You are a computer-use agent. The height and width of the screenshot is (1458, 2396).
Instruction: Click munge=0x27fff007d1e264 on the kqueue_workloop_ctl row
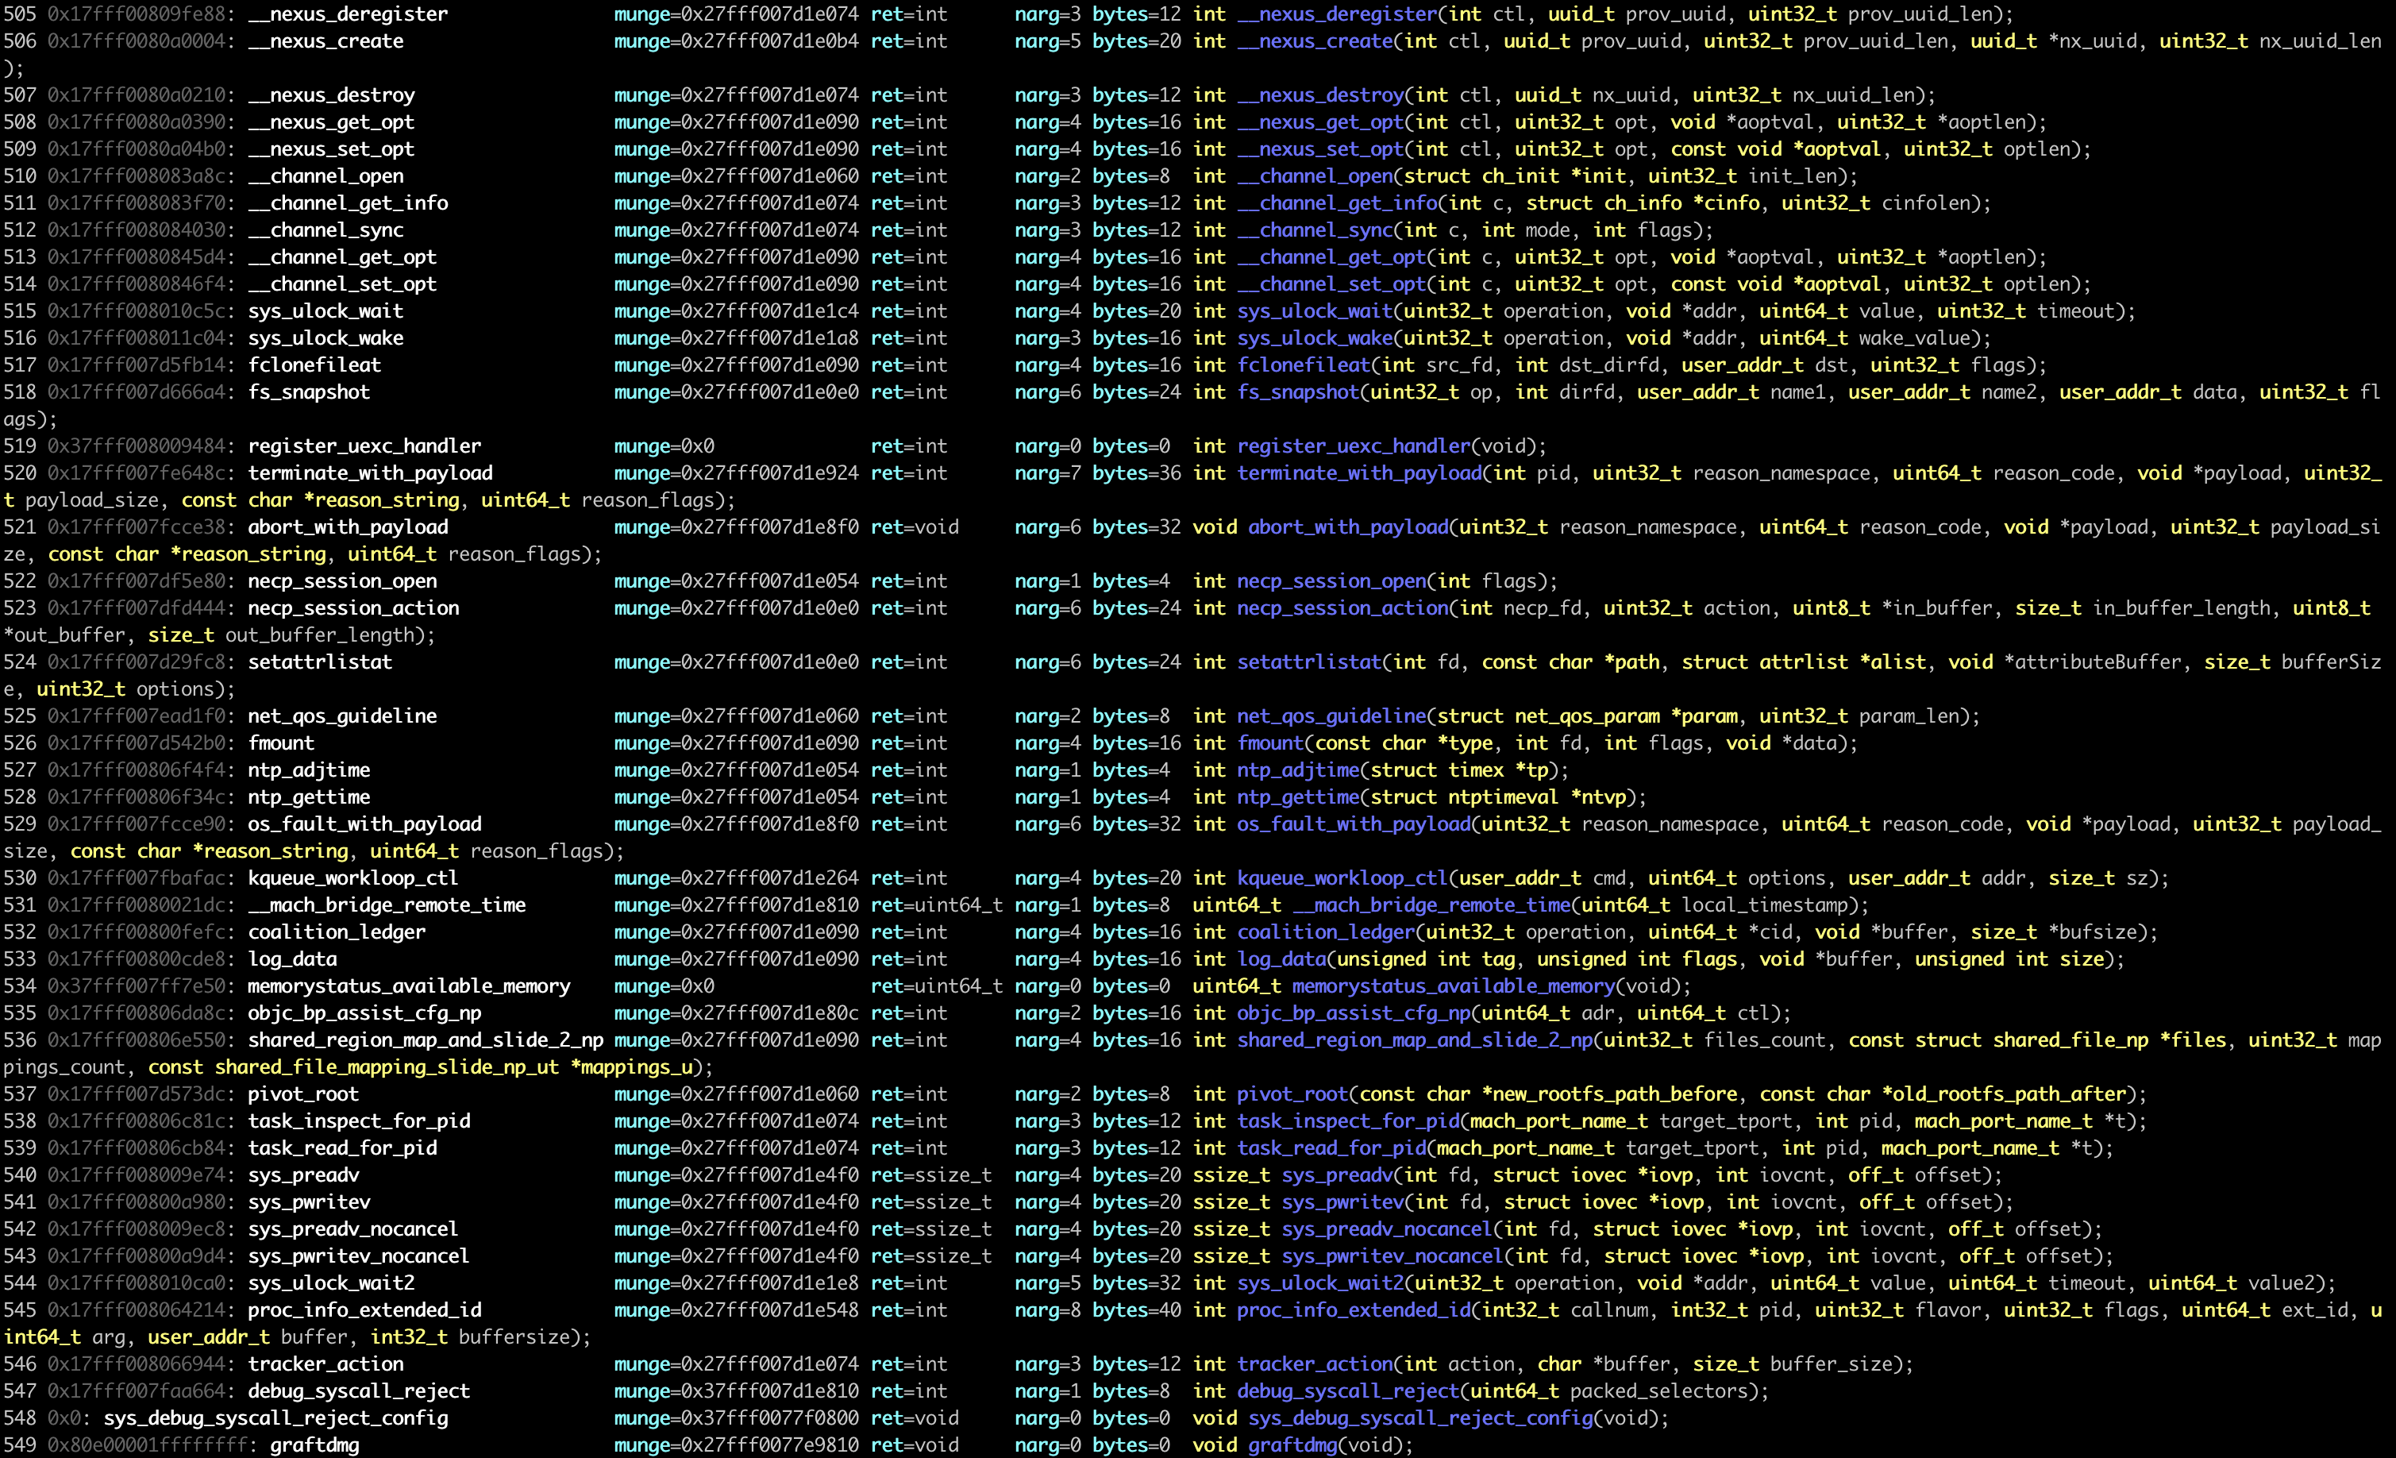click(x=736, y=877)
